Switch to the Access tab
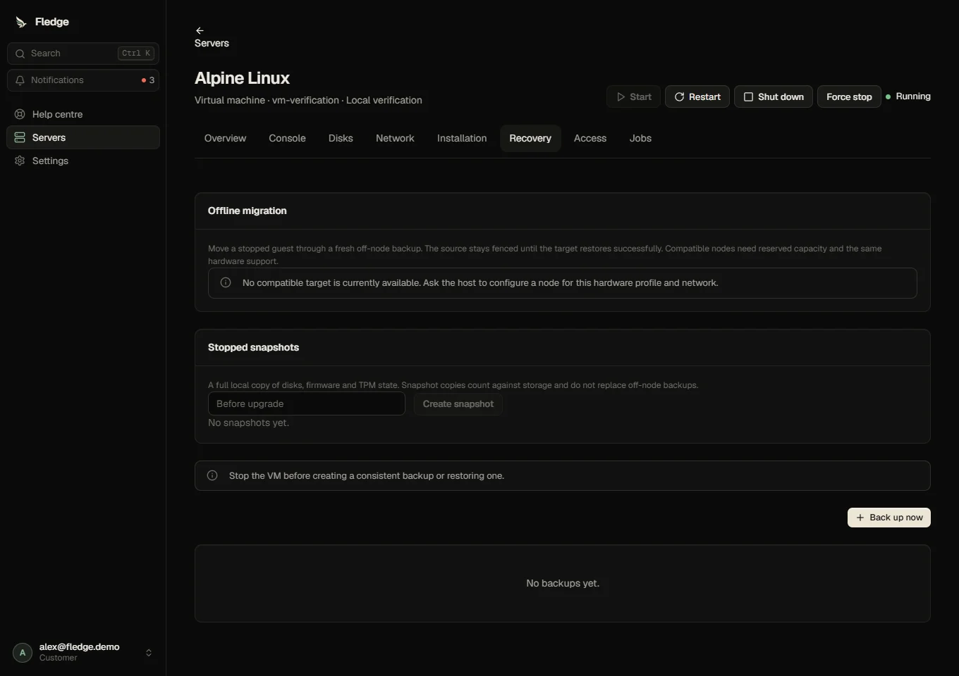The height and width of the screenshot is (676, 959). click(x=590, y=138)
